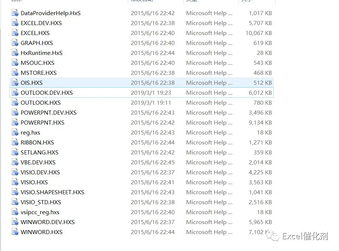Click the icon next to EXCEL.HXS
The width and height of the screenshot is (339, 251).
point(15,33)
